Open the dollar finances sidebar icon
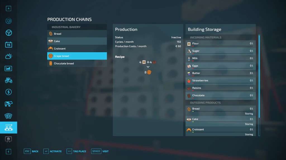 8,92
